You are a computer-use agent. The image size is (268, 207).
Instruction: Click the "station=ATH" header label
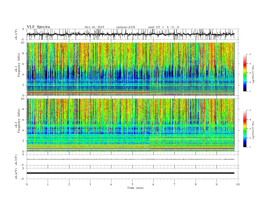(126, 27)
